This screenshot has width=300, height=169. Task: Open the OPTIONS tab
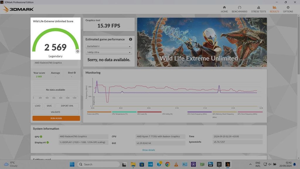(x=288, y=9)
